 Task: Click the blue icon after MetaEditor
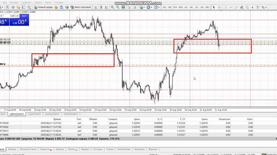point(61,7)
